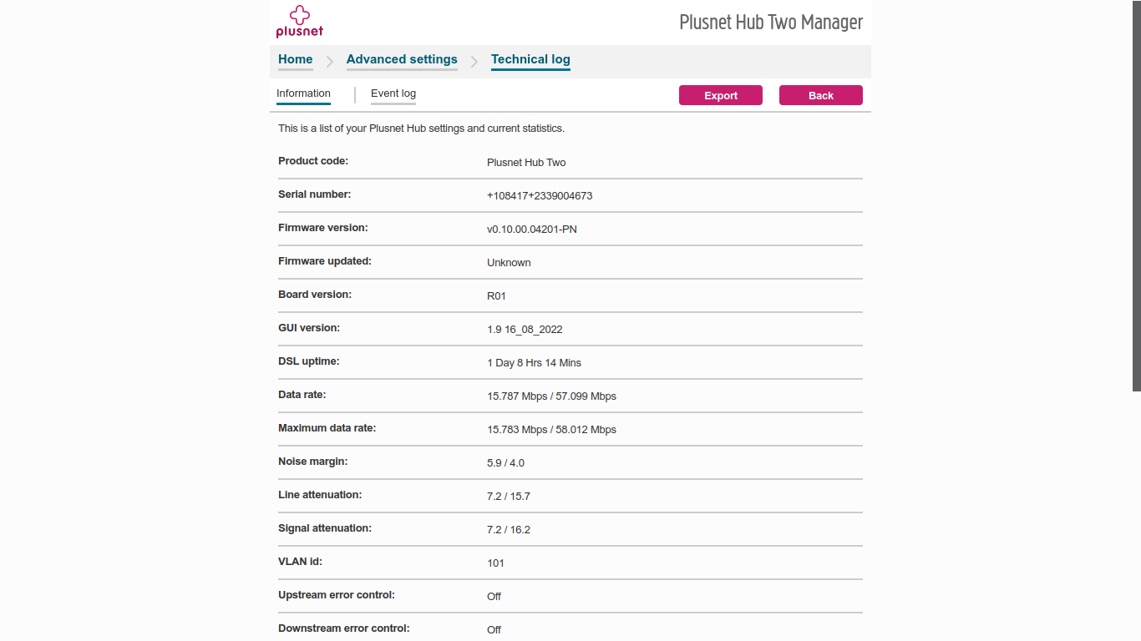Viewport: 1141px width, 641px height.
Task: Navigate to Advanced settings via the breadcrumb
Action: pos(402,59)
